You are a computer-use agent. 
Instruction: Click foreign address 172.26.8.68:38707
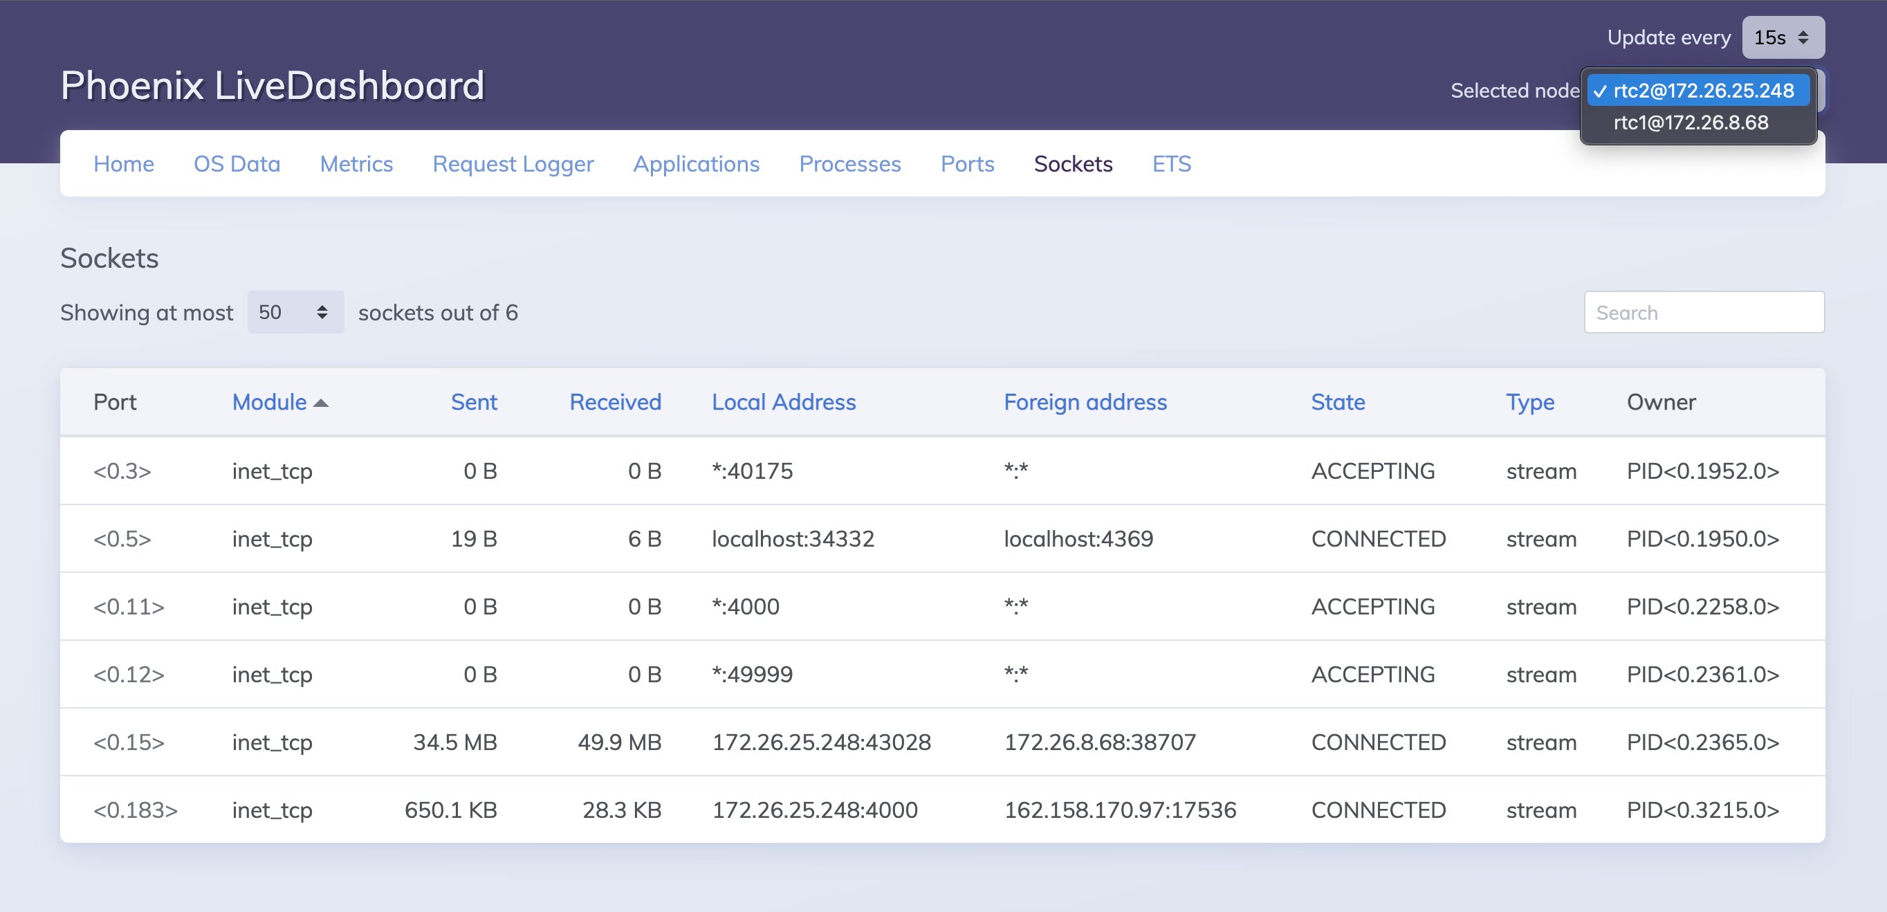coord(1100,742)
